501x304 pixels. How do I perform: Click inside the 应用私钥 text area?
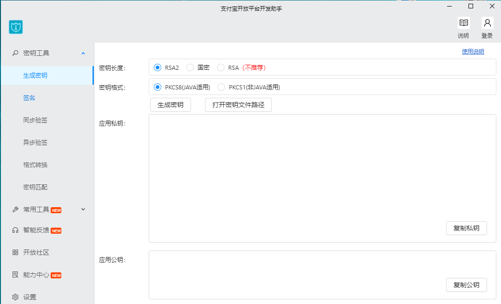point(323,178)
